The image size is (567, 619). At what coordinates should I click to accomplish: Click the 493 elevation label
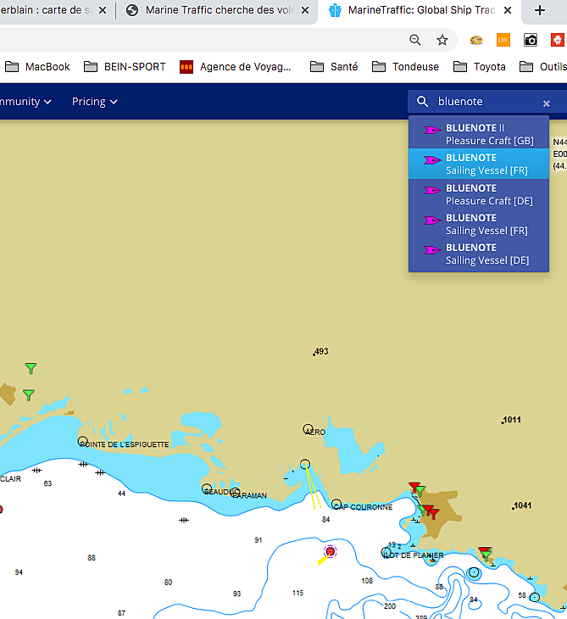321,351
